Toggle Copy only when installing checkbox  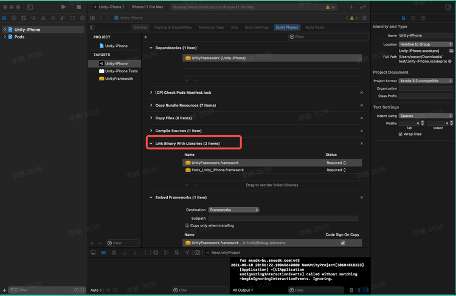tap(187, 225)
